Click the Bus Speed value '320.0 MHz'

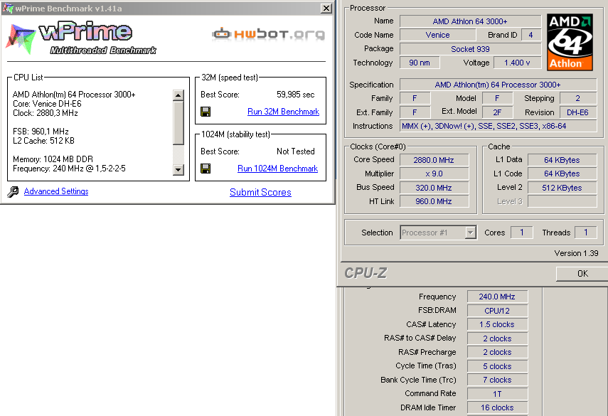[434, 188]
